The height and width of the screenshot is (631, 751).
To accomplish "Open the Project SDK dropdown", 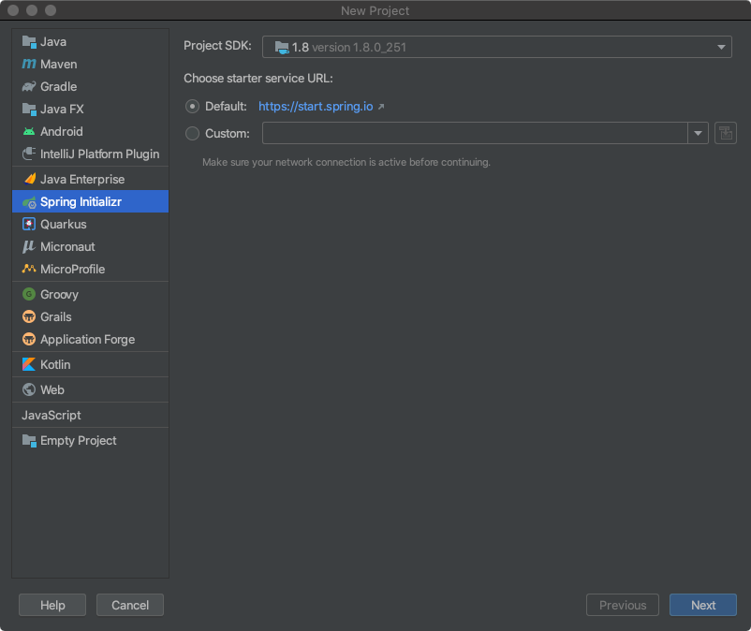I will pos(496,47).
